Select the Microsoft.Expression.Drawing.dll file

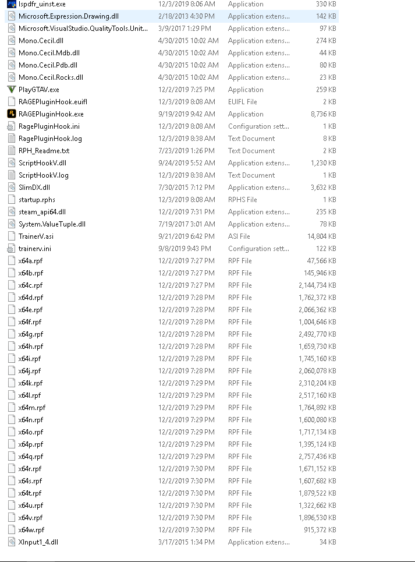point(68,16)
